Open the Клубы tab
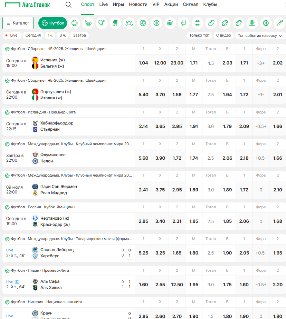286x319 pixels. pyautogui.click(x=210, y=4)
